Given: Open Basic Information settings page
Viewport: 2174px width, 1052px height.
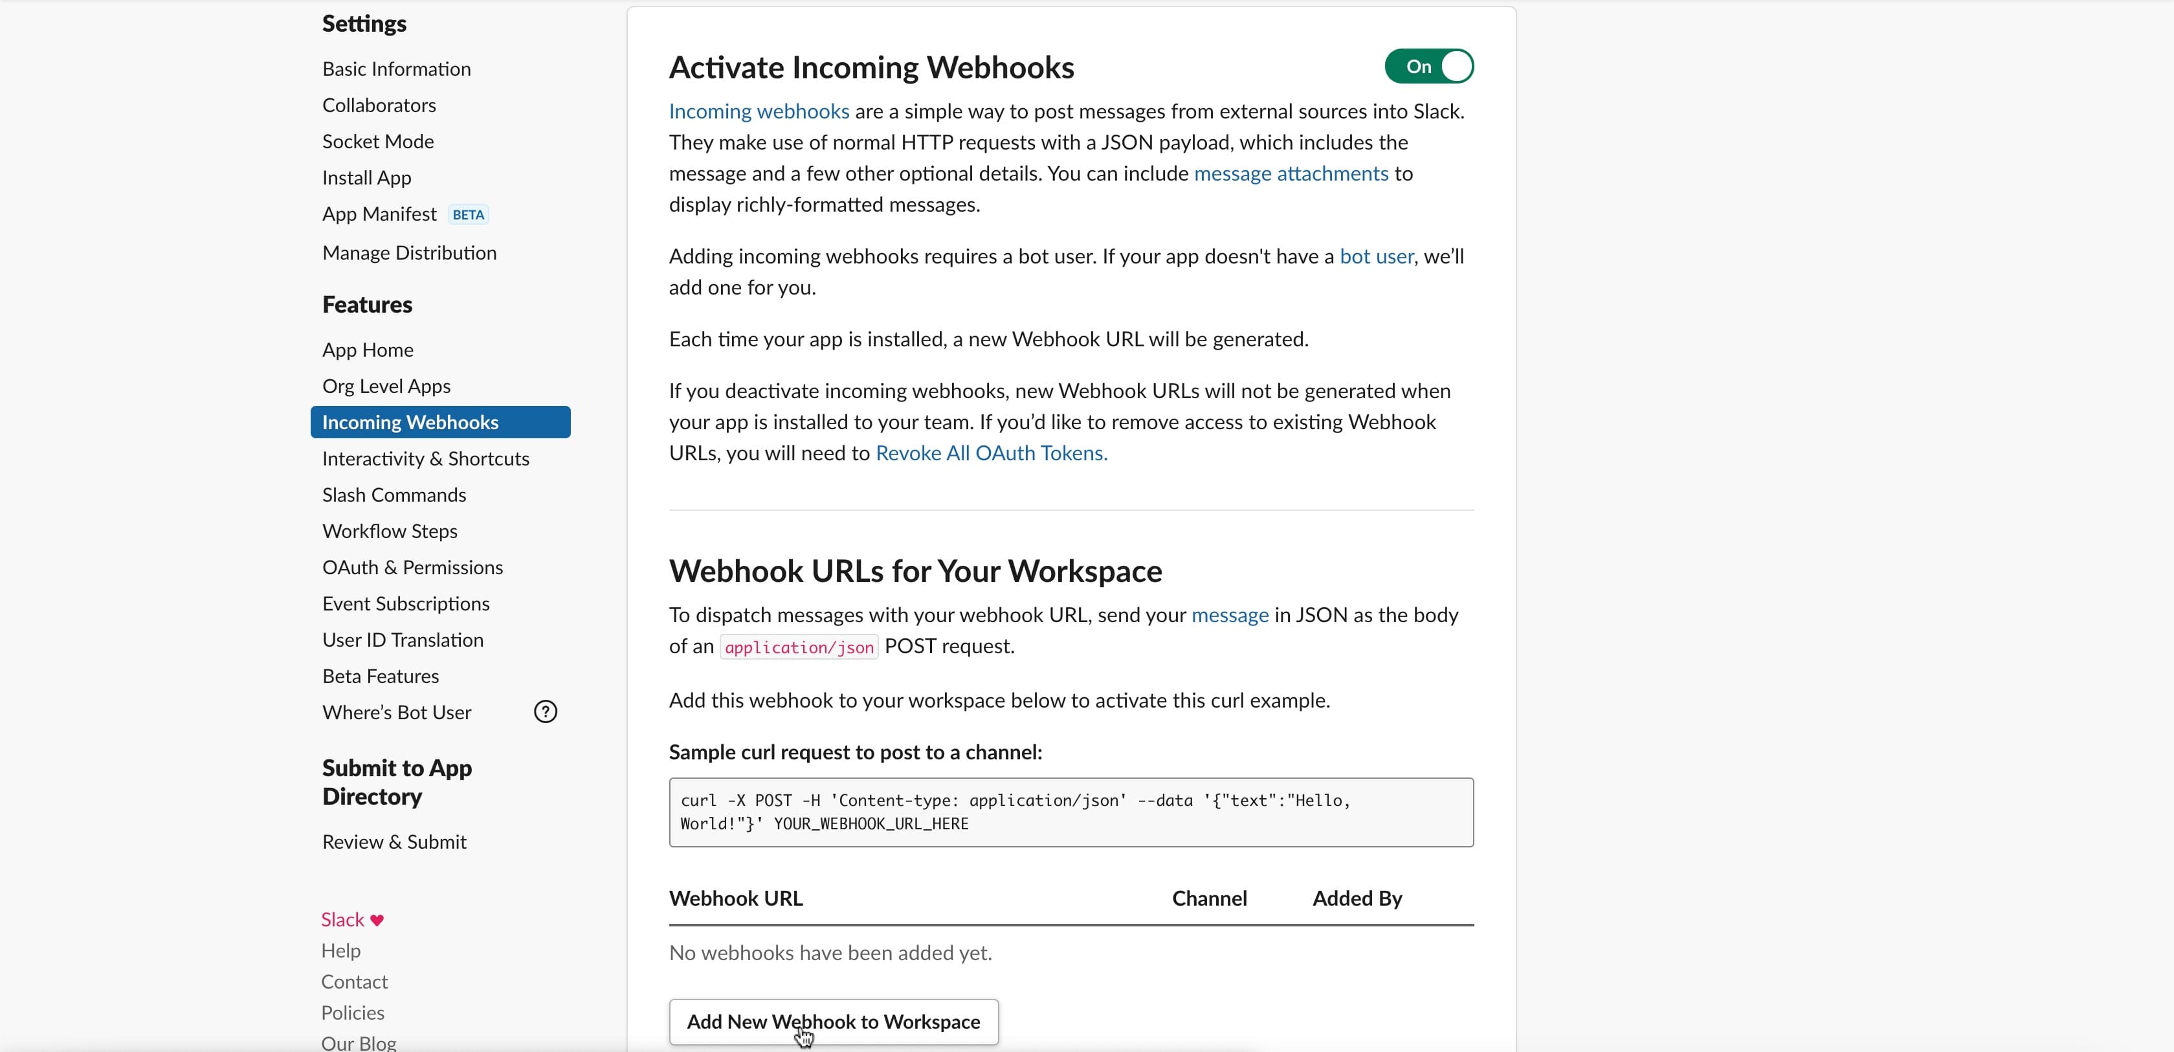Looking at the screenshot, I should (397, 68).
